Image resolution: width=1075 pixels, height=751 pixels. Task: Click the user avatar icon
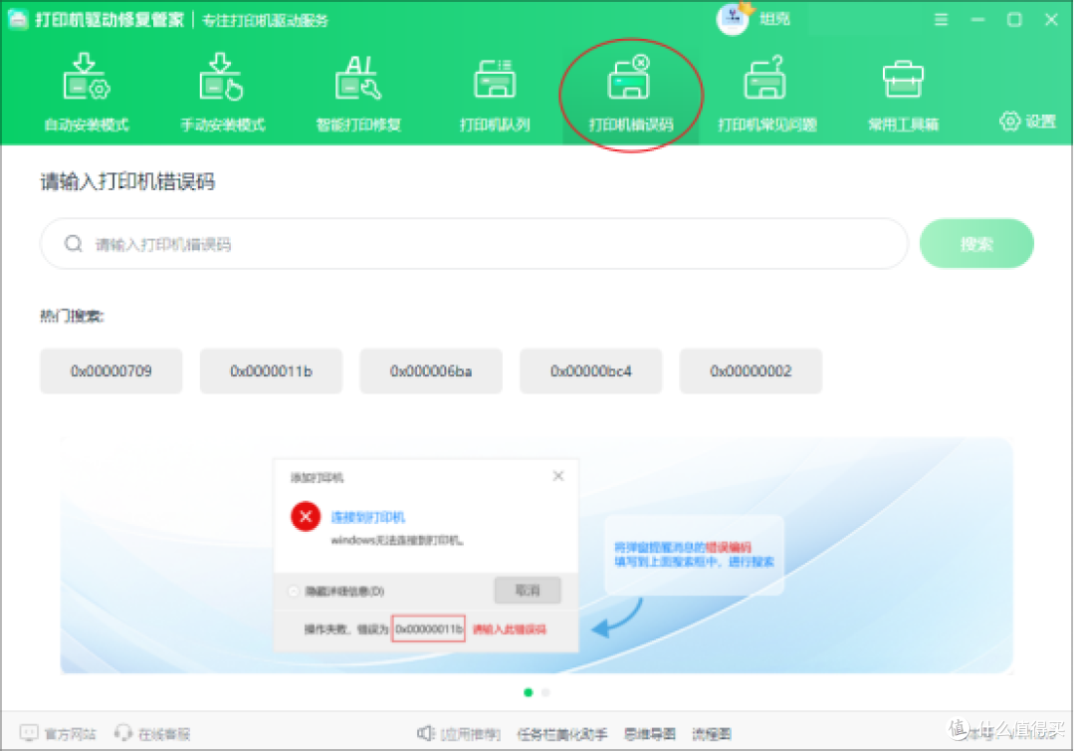pos(733,19)
